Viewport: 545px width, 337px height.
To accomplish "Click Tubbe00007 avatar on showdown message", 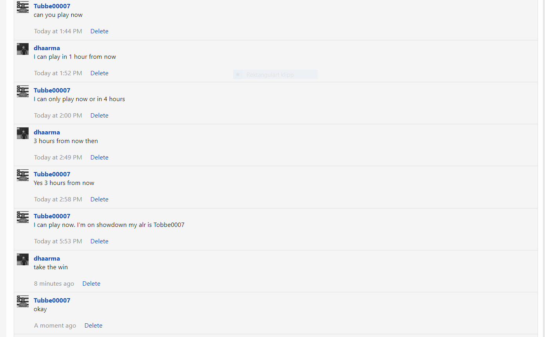I will click(x=23, y=217).
